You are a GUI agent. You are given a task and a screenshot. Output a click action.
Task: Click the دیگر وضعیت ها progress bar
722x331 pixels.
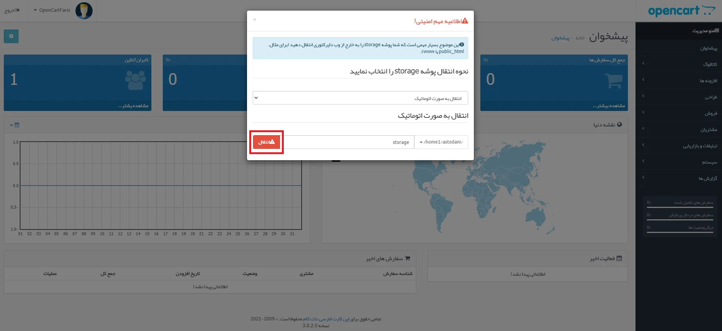click(680, 232)
